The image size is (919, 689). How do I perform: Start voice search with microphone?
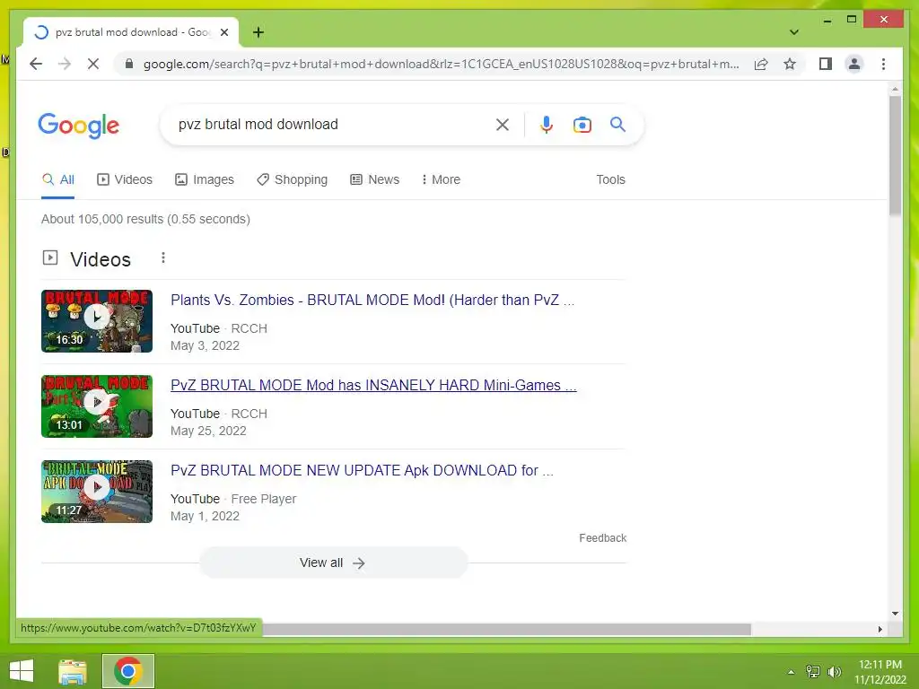click(x=547, y=124)
